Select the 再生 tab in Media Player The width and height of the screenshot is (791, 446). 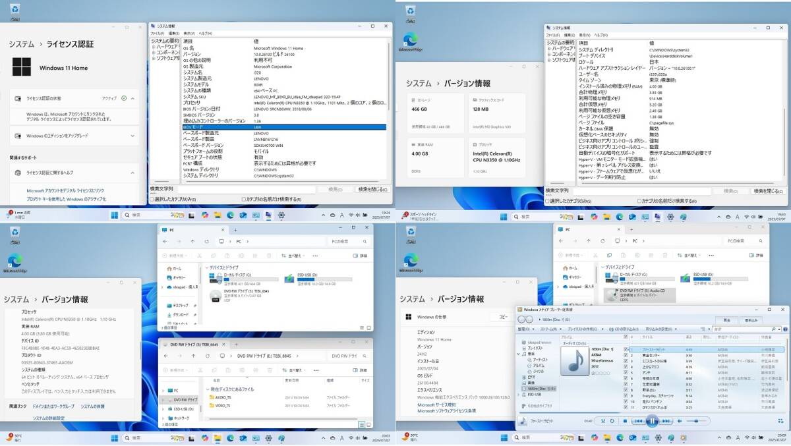pos(726,320)
